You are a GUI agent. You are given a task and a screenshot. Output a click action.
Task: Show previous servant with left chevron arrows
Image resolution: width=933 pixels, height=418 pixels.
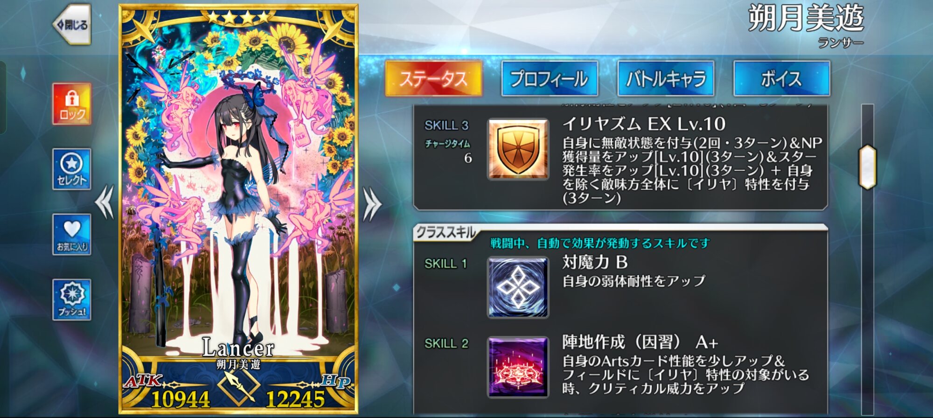(104, 202)
